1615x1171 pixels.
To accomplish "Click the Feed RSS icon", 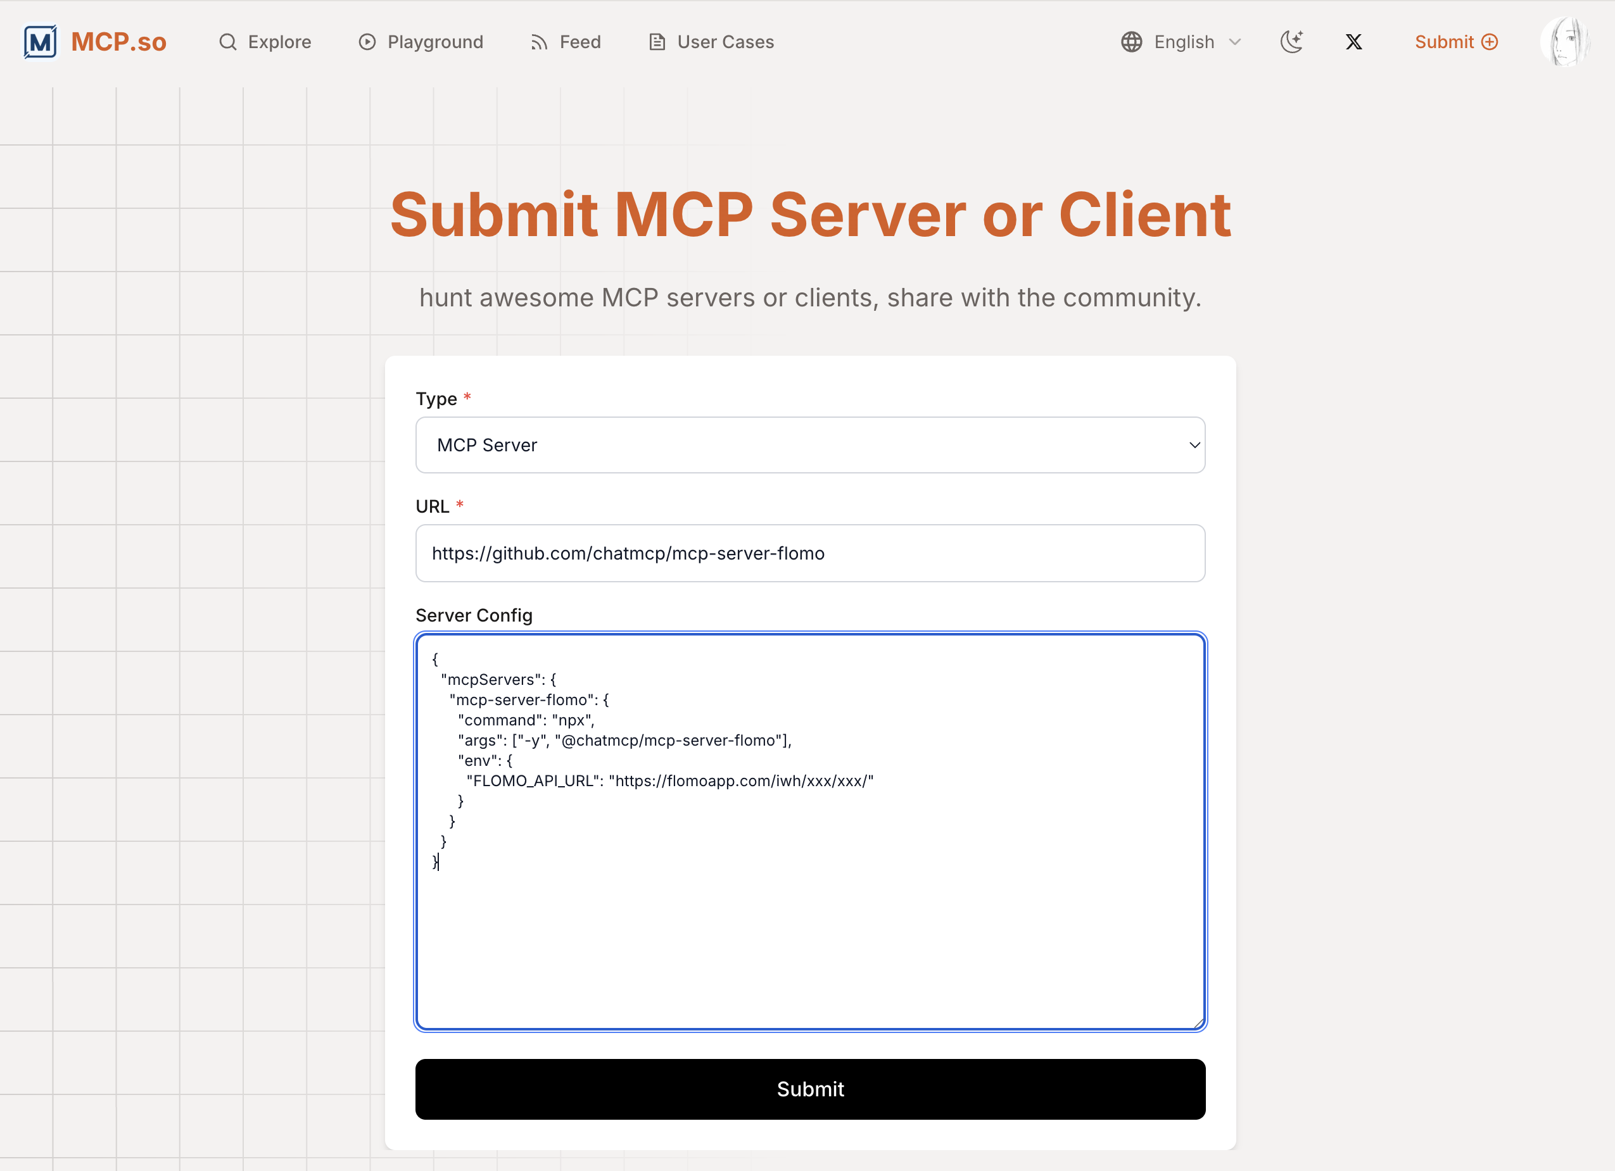I will click(x=539, y=42).
